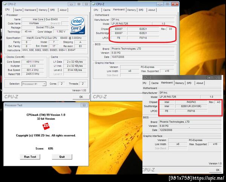This screenshot has height=182, width=226.
Task: Click the Package value Socket 775 LGA
Action: pos(45,28)
